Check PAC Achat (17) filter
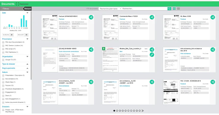The height and width of the screenshot is (115, 219). click(x=3, y=49)
